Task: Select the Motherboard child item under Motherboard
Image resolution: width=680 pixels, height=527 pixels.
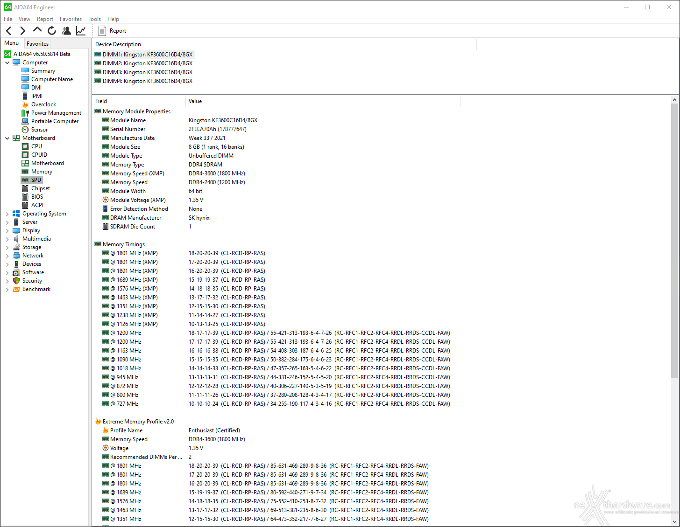Action: click(x=47, y=163)
